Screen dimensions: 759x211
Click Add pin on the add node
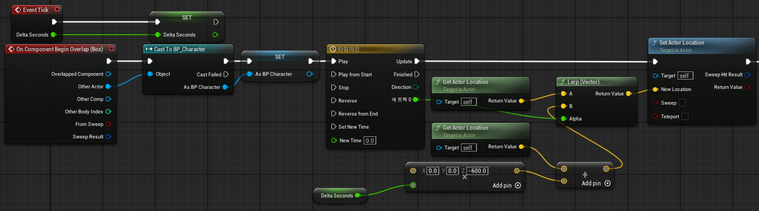[x=596, y=183]
